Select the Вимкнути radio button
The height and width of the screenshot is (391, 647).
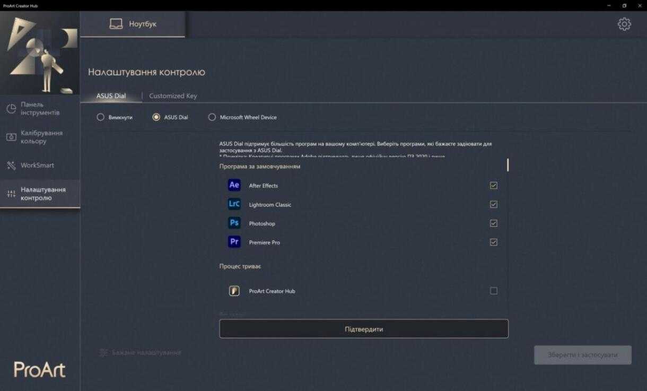100,117
